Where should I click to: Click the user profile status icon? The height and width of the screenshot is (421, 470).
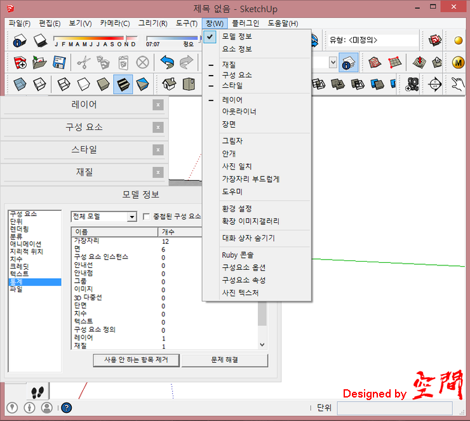click(x=47, y=408)
